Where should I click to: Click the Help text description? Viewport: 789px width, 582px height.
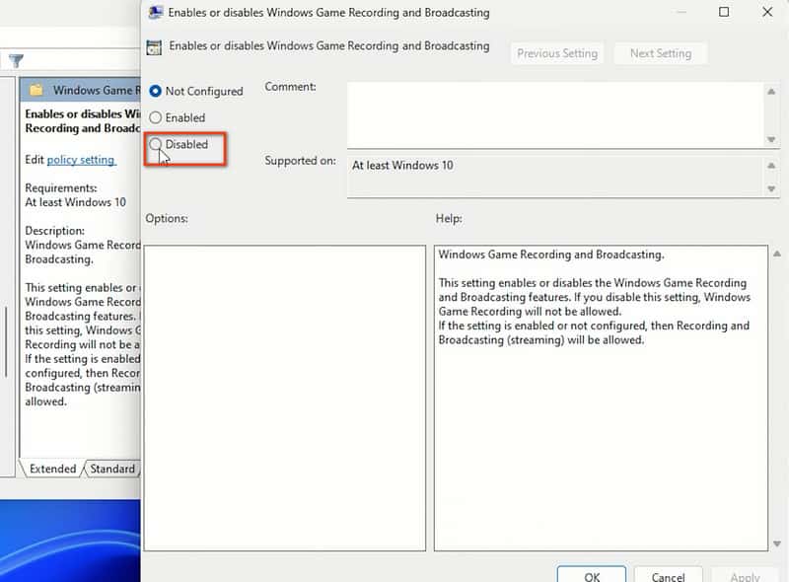point(595,297)
